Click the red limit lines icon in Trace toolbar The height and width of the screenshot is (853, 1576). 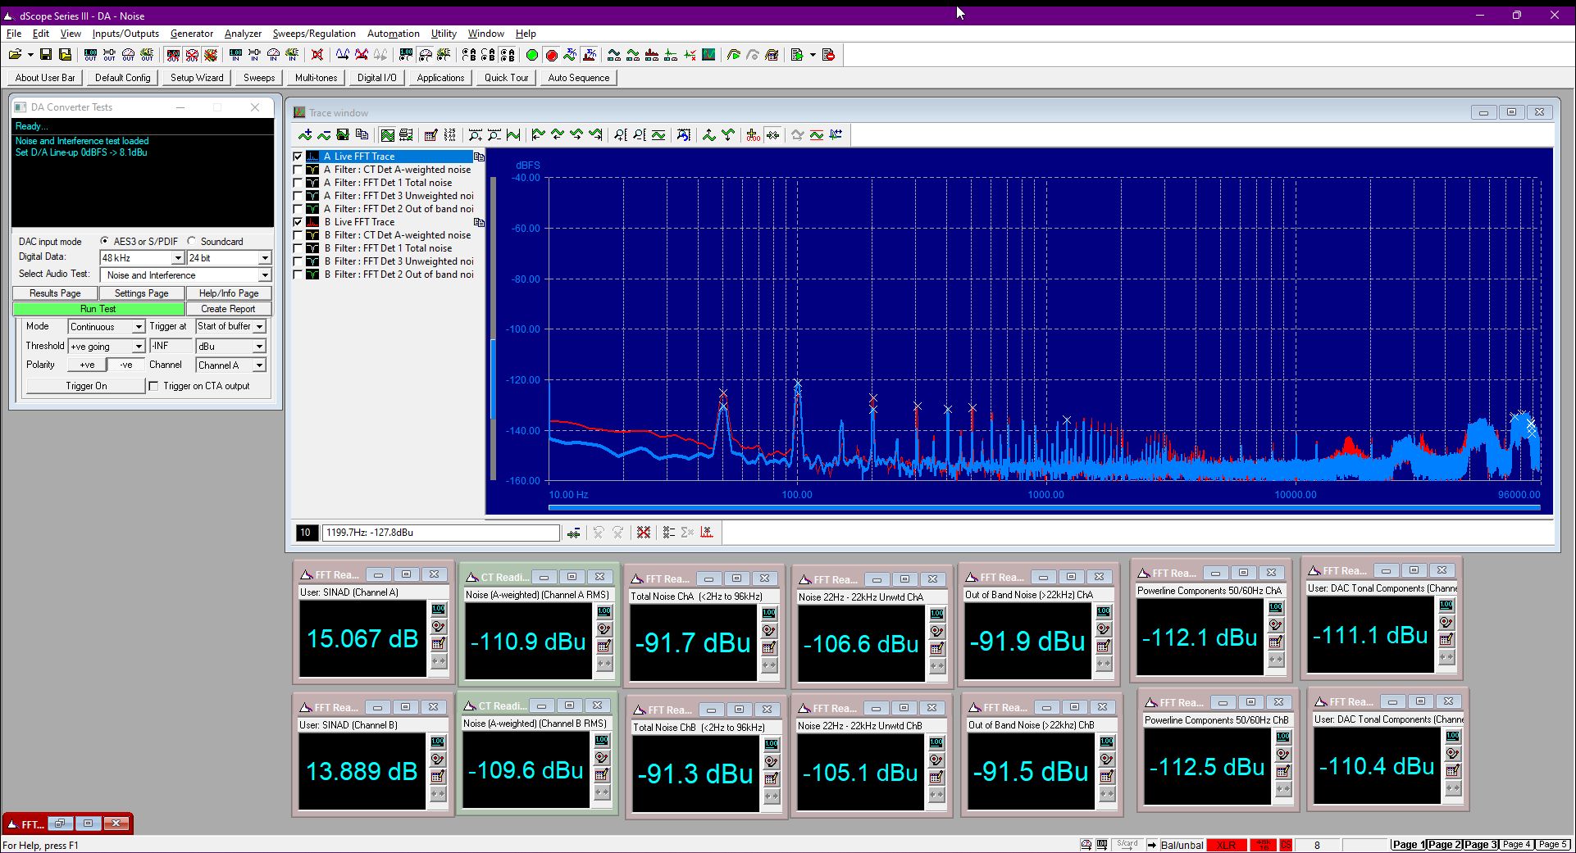point(817,135)
